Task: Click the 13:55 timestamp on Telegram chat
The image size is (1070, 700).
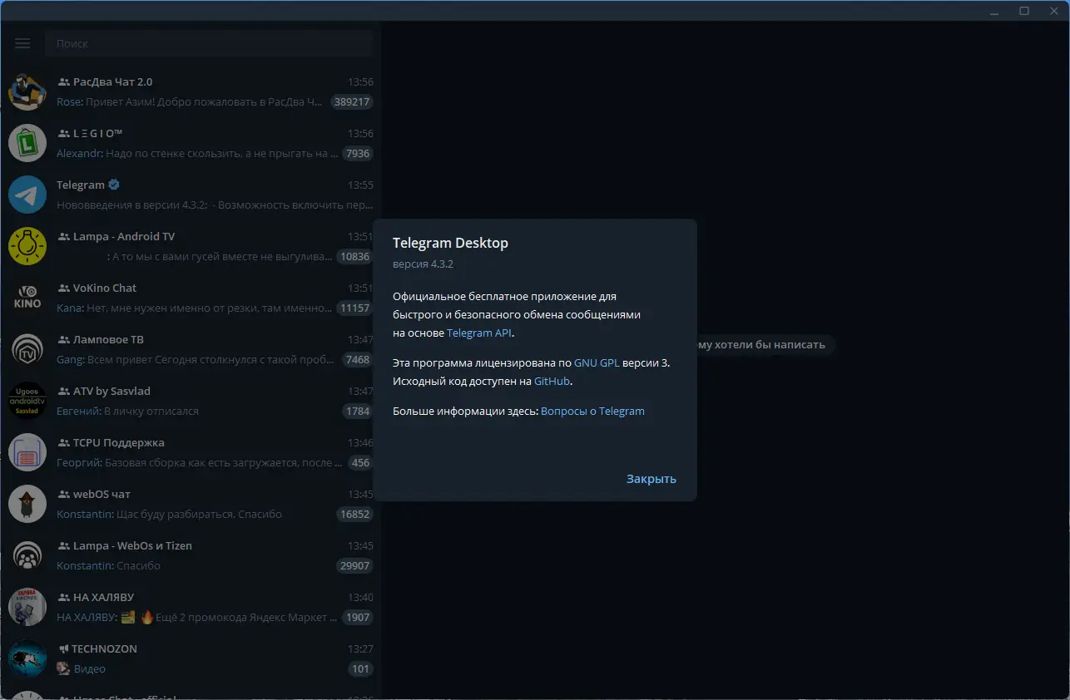Action: [360, 185]
